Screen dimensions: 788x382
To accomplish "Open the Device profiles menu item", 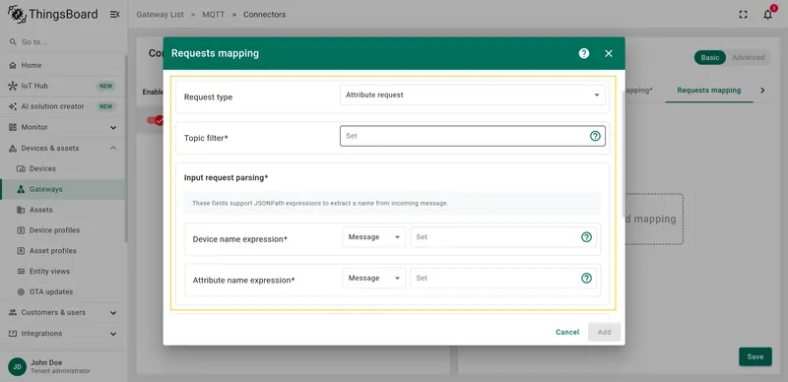I will pos(62,230).
